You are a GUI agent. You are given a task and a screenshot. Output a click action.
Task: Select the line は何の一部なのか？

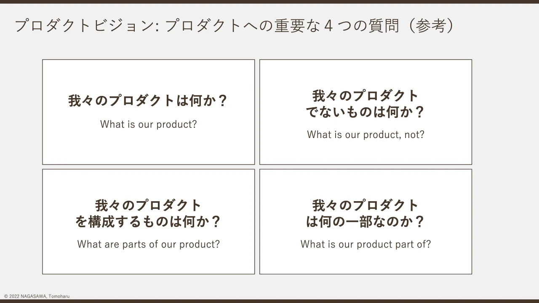click(x=366, y=221)
